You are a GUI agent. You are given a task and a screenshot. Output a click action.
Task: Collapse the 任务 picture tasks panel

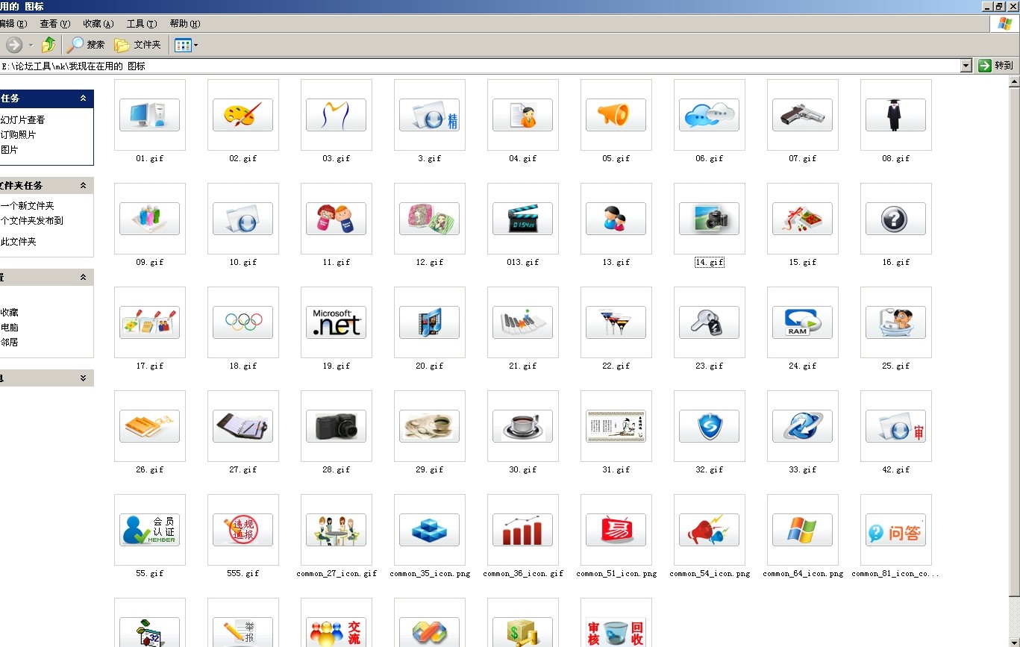[x=83, y=99]
